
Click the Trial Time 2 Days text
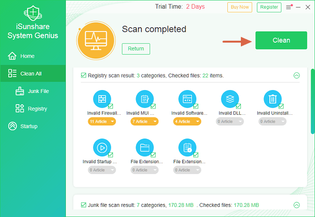coord(180,7)
